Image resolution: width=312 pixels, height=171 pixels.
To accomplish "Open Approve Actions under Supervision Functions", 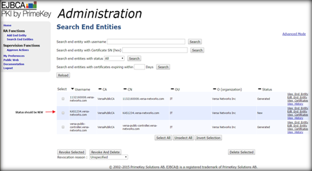I will (x=18, y=50).
